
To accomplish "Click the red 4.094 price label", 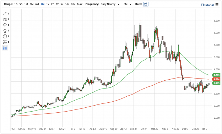I will pyautogui.click(x=216, y=79).
